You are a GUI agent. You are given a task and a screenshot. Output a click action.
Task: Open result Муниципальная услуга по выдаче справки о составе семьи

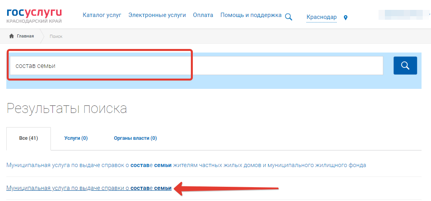[x=89, y=188]
